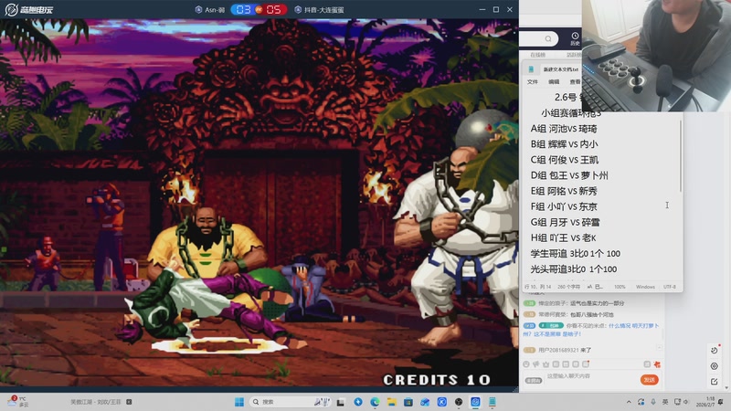Open the 查看 menu in Notepad
The image size is (731, 411).
point(575,82)
